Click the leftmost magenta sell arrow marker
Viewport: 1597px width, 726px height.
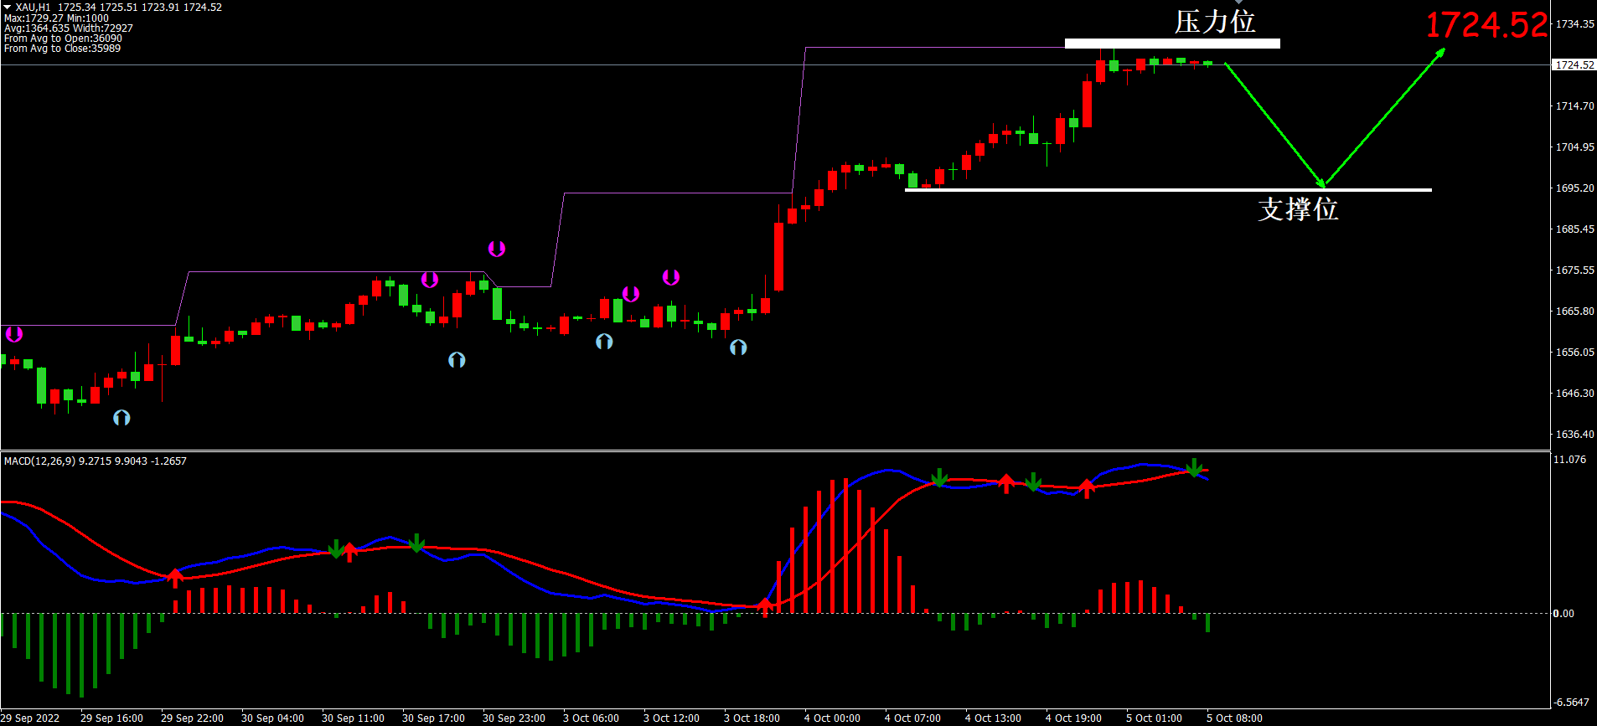tap(14, 335)
